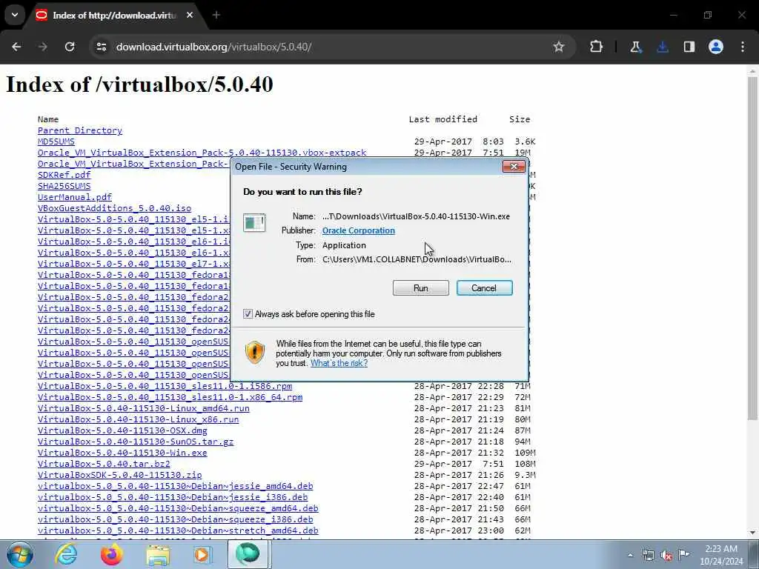Bookmark this page with the star icon

pyautogui.click(x=559, y=47)
